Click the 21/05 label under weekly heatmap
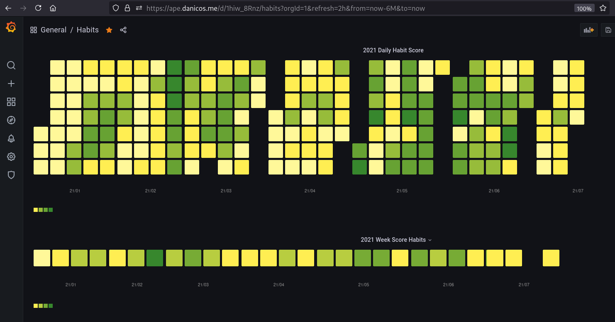 coord(364,285)
